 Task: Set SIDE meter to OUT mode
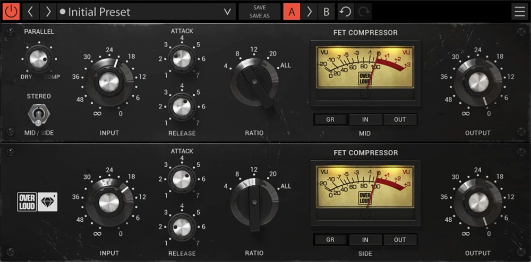coord(400,240)
